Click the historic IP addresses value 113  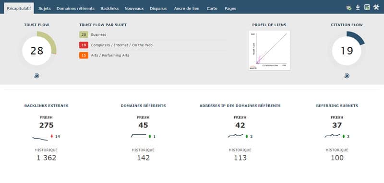click(x=240, y=158)
